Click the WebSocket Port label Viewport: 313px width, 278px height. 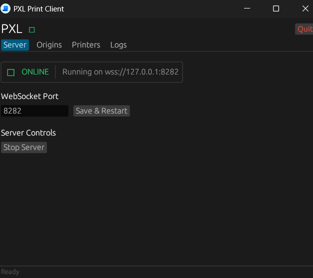point(30,96)
